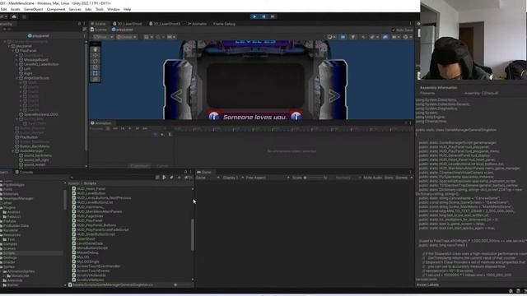Open the 2D_LaserShoot tab
This screenshot has height=296, width=527.
tap(128, 24)
